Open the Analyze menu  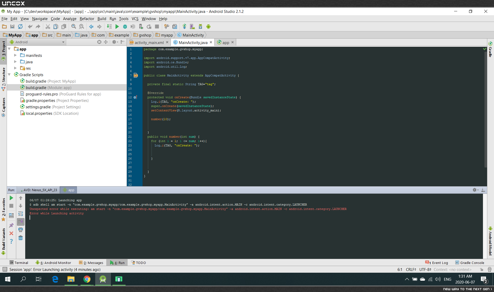point(69,19)
